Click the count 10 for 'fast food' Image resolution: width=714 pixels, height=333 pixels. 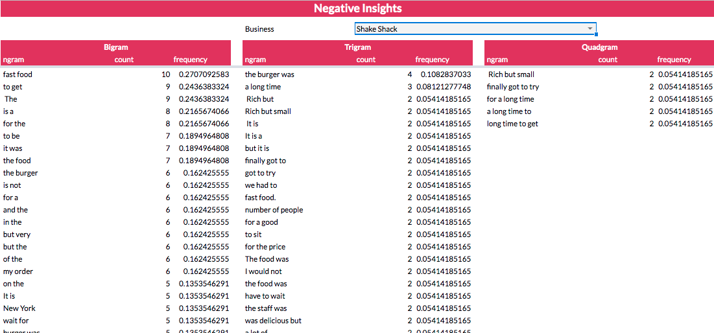(166, 75)
